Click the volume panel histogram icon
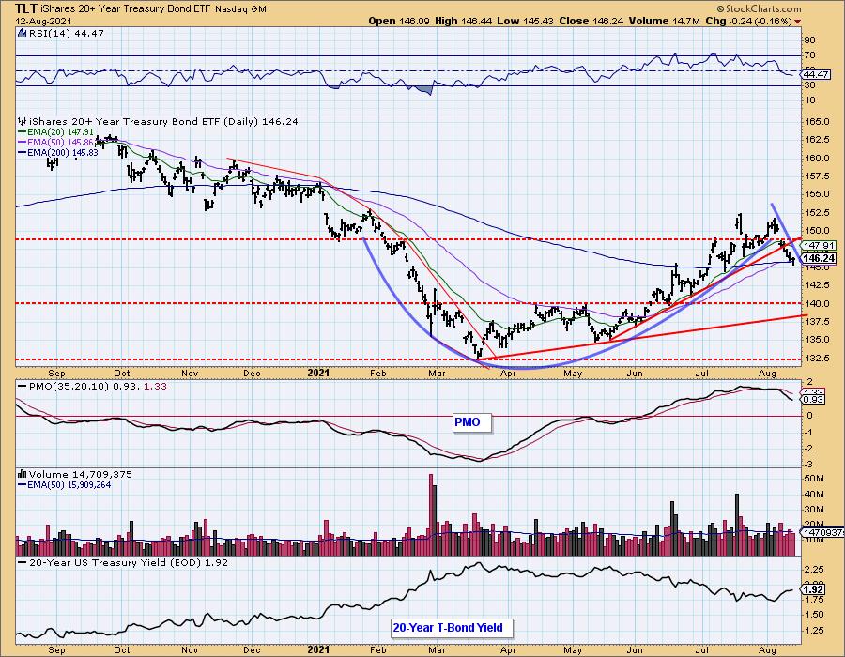 (x=23, y=474)
